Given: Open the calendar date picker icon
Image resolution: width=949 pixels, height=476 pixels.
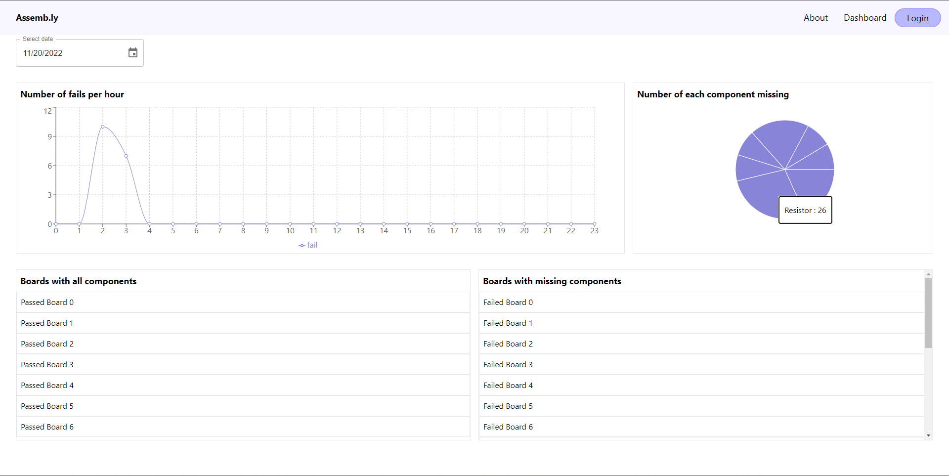Looking at the screenshot, I should tap(133, 53).
